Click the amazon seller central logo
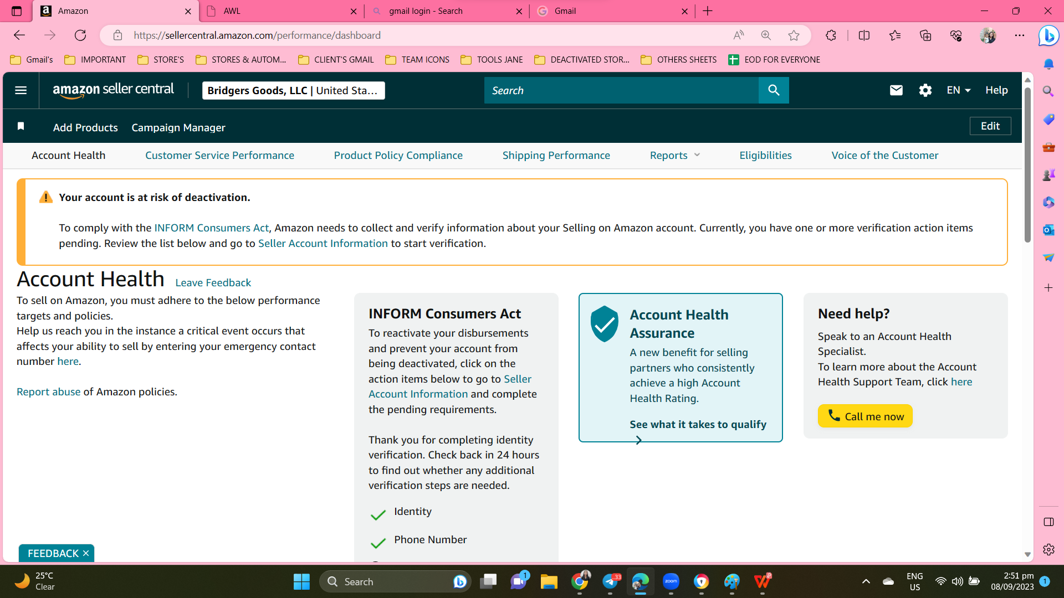1064x598 pixels. tap(113, 90)
